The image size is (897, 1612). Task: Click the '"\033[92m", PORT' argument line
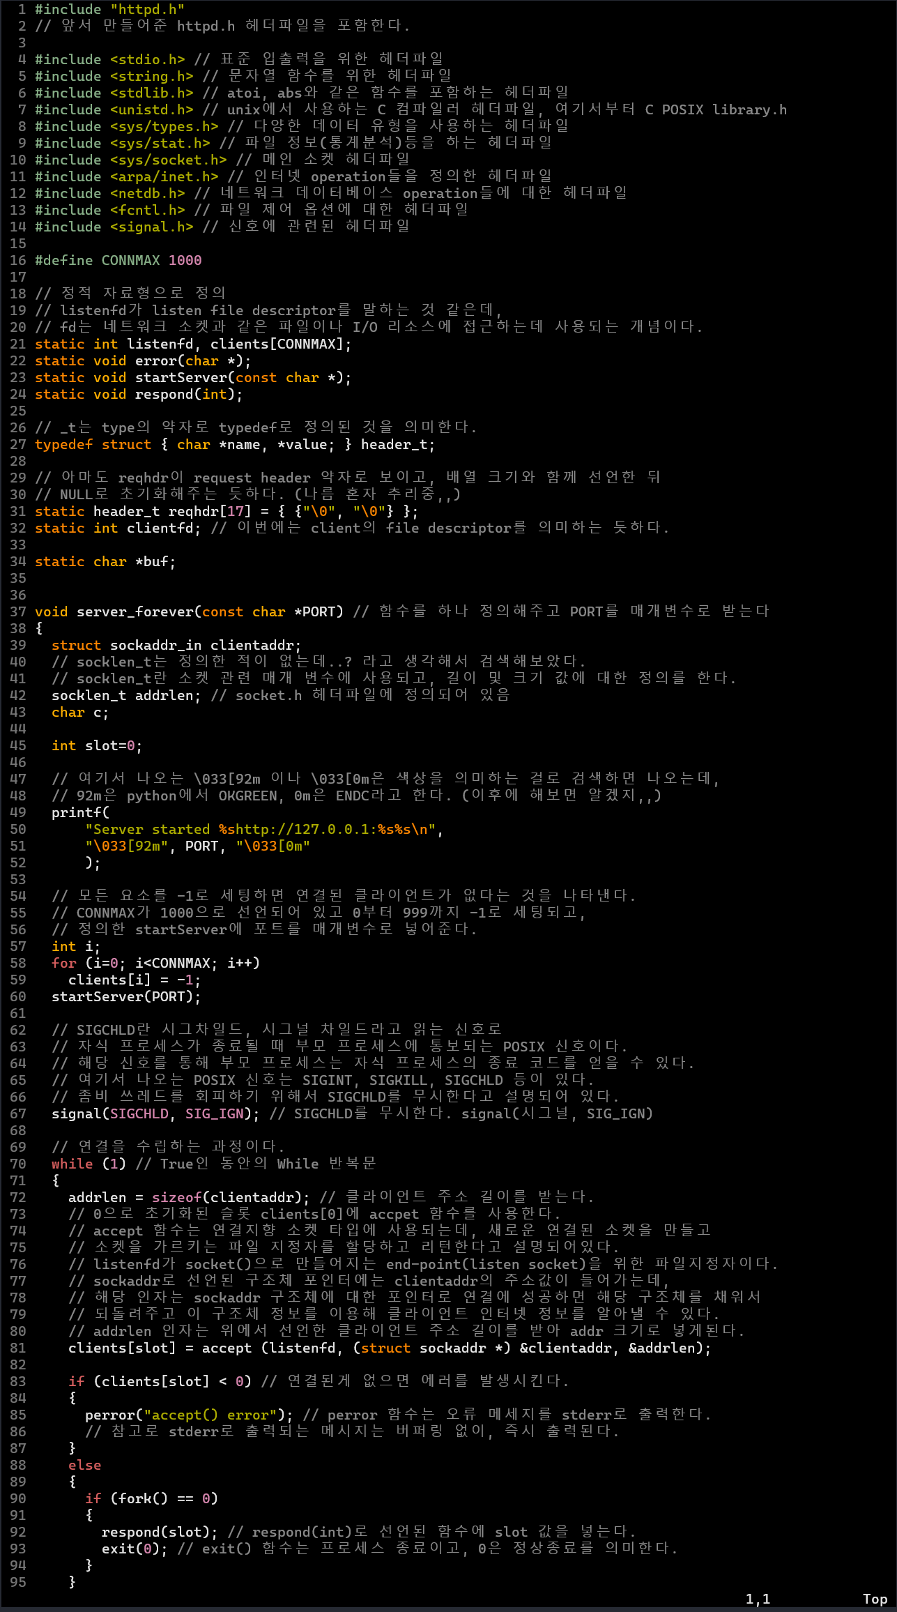click(197, 846)
